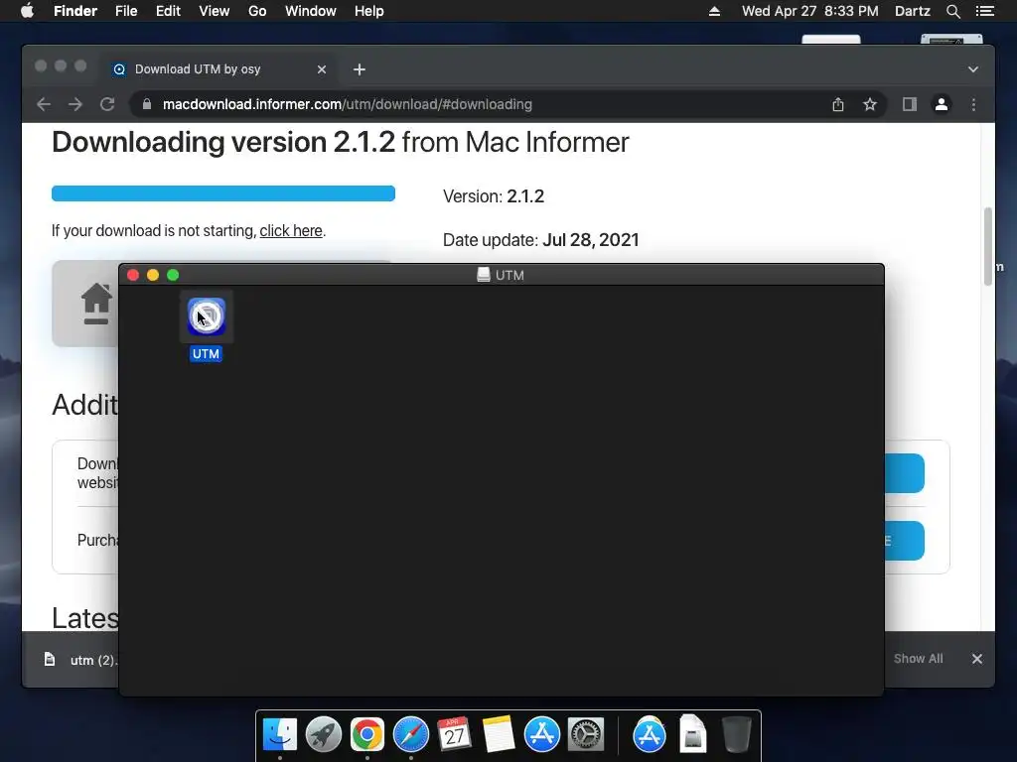Click the UTM window title text

pyautogui.click(x=509, y=275)
